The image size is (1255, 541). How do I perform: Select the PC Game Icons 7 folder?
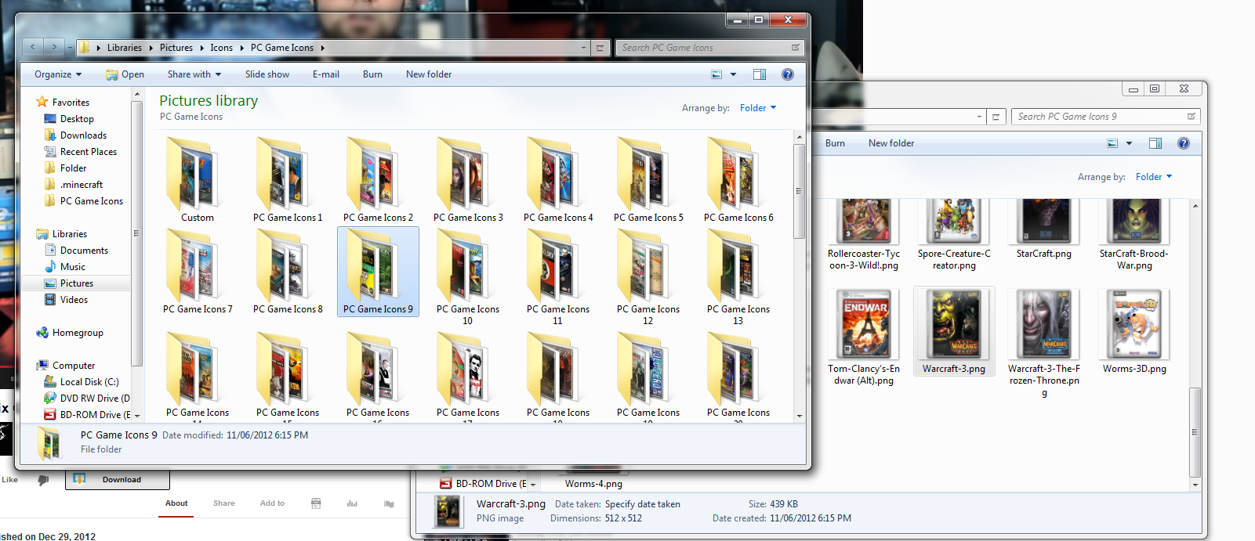coord(198,272)
